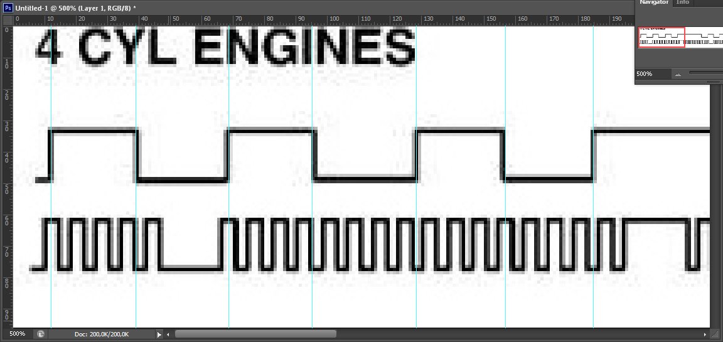
Task: Click the Photoshop Ps icon in document tab
Action: [8, 8]
